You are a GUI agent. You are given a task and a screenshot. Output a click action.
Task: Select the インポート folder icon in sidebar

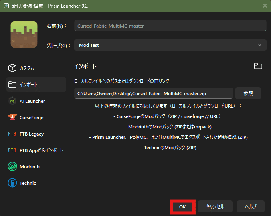point(12,84)
